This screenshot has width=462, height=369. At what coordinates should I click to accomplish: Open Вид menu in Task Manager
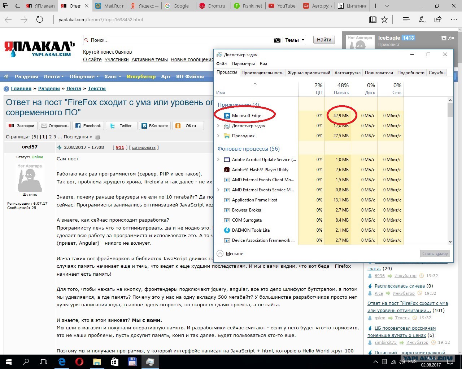click(x=263, y=64)
